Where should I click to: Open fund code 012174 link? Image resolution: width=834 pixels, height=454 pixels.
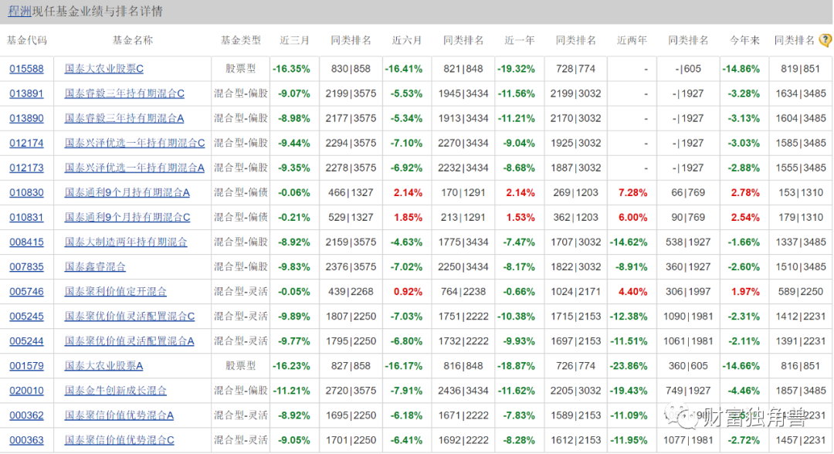[x=26, y=143]
